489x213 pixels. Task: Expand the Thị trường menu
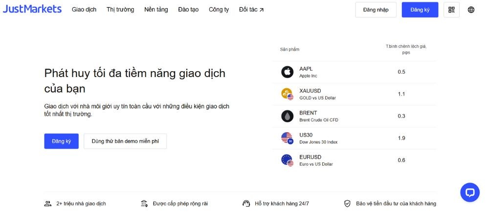click(x=120, y=10)
